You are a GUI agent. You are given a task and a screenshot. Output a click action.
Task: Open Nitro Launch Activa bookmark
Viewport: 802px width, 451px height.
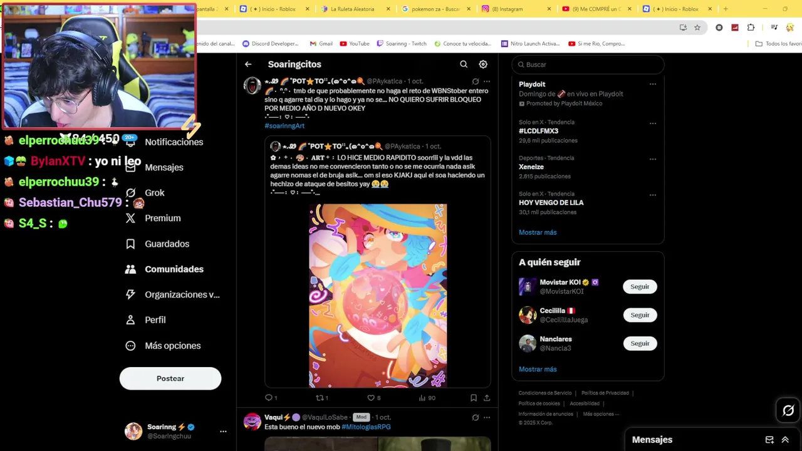pos(530,44)
